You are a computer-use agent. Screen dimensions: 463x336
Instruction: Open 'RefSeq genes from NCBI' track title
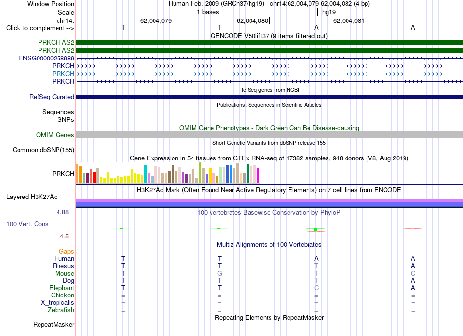(269, 90)
